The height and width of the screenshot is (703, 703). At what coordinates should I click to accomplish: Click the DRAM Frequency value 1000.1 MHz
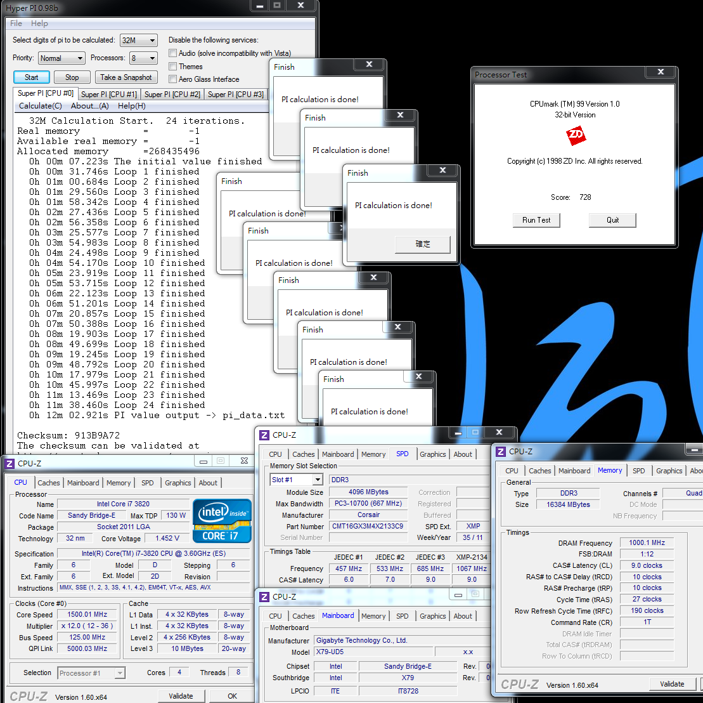[647, 543]
